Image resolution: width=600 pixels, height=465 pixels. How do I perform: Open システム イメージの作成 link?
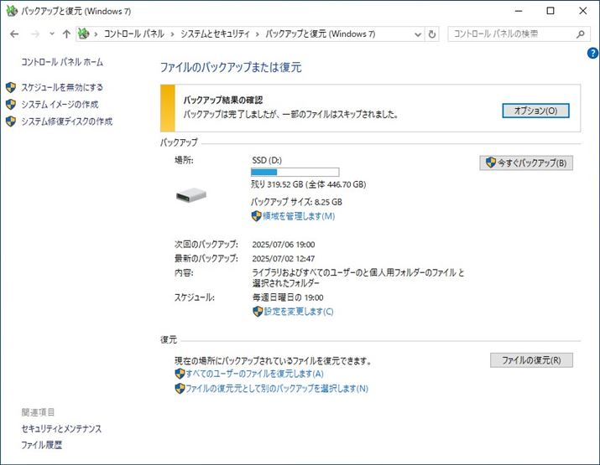point(60,104)
